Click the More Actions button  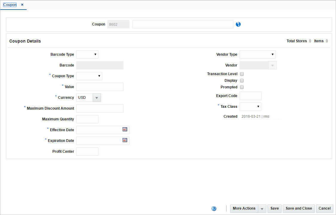tap(244, 209)
